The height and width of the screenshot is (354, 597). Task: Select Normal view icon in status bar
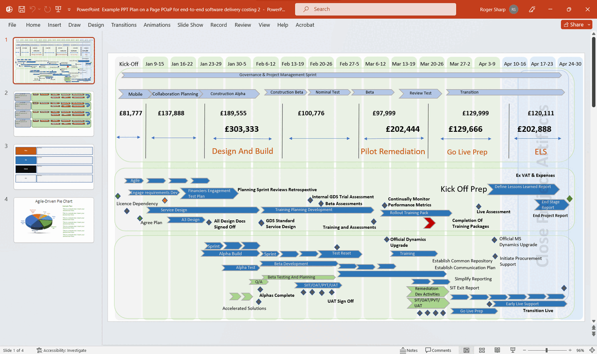(x=466, y=350)
